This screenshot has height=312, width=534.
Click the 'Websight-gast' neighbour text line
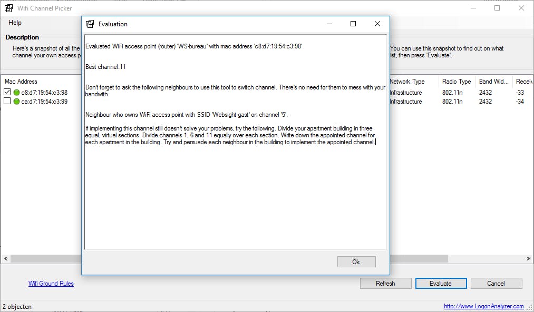click(x=187, y=115)
